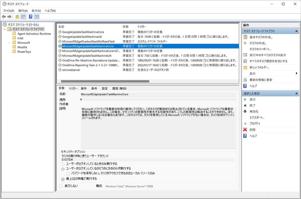Screen dimensions: 301x199
Task: Click the ヘルプ icon under 選択した項目
Action: click(x=245, y=136)
